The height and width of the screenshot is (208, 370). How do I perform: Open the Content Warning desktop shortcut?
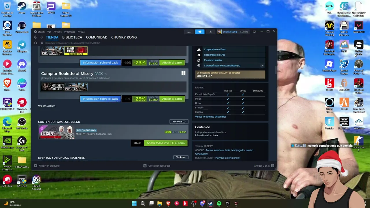click(329, 29)
